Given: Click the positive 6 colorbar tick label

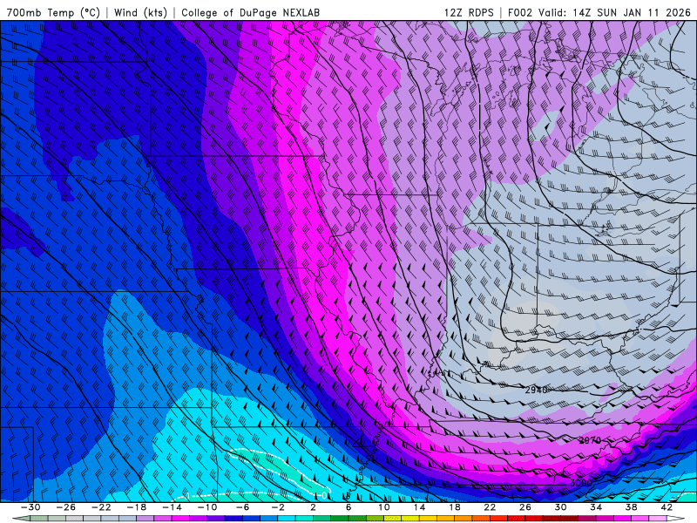Looking at the screenshot, I should click(x=348, y=507).
